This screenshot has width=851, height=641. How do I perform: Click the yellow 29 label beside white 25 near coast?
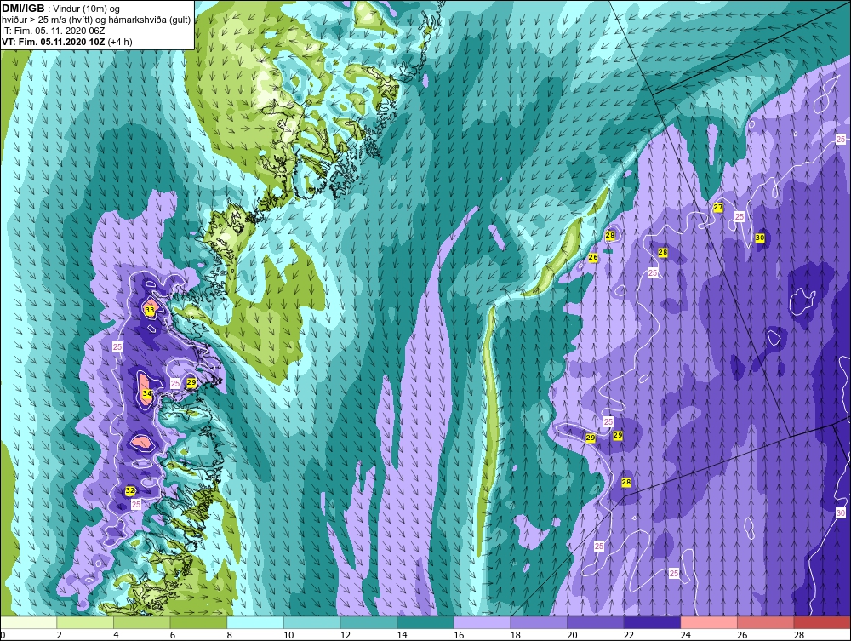point(191,383)
